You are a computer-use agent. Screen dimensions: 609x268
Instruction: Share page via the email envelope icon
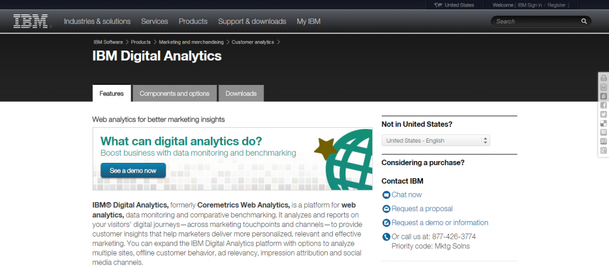(603, 87)
